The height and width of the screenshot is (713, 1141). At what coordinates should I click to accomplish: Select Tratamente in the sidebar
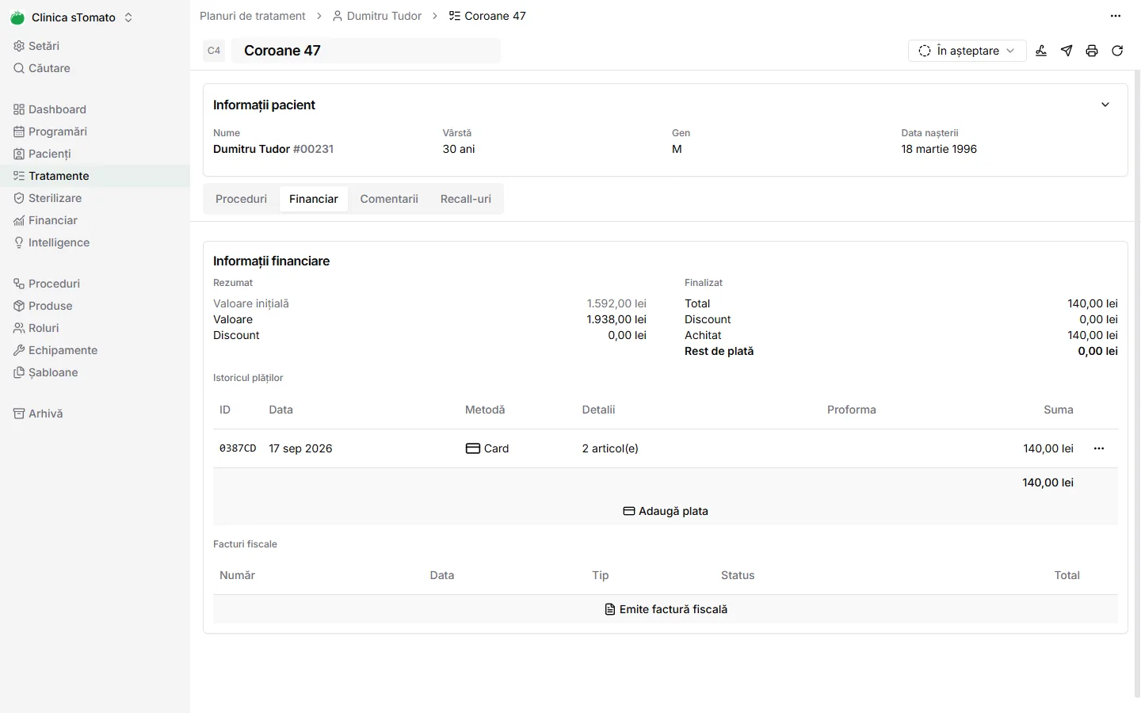95,176
